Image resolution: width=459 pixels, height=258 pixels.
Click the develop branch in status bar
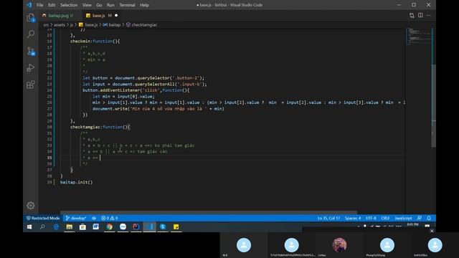click(76, 218)
